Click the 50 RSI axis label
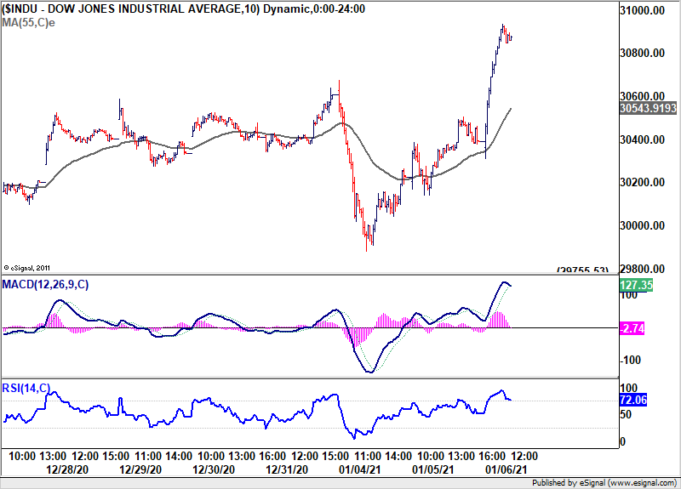Viewport: 681px width, 489px height. 626,414
